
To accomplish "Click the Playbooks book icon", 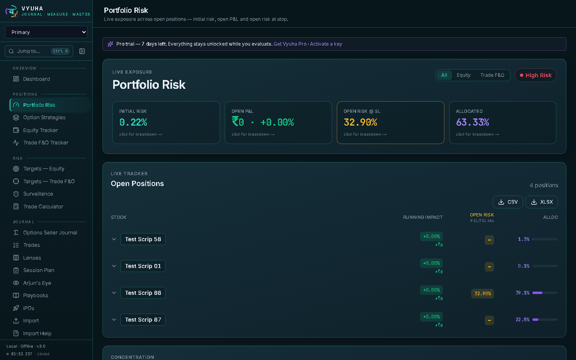I will (x=16, y=296).
